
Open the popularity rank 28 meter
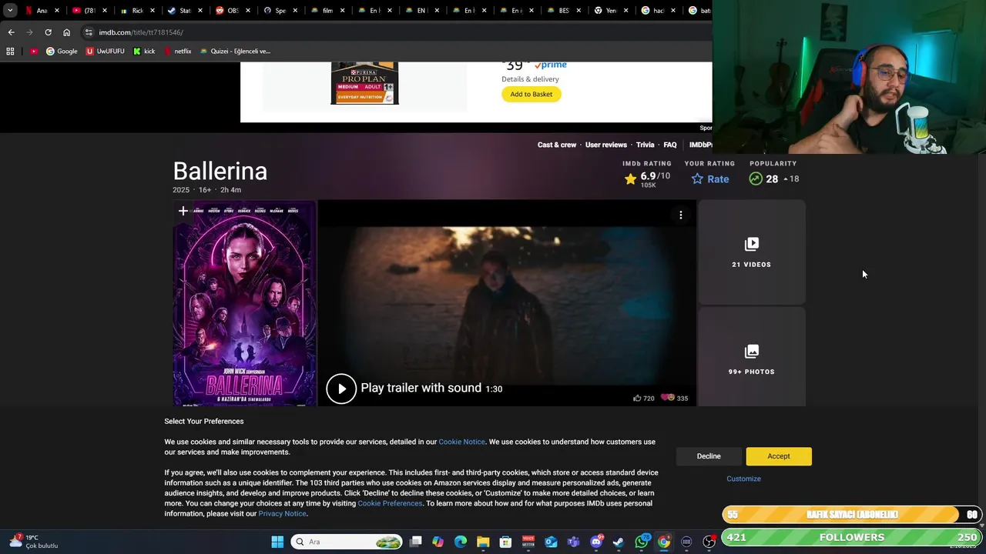click(773, 179)
